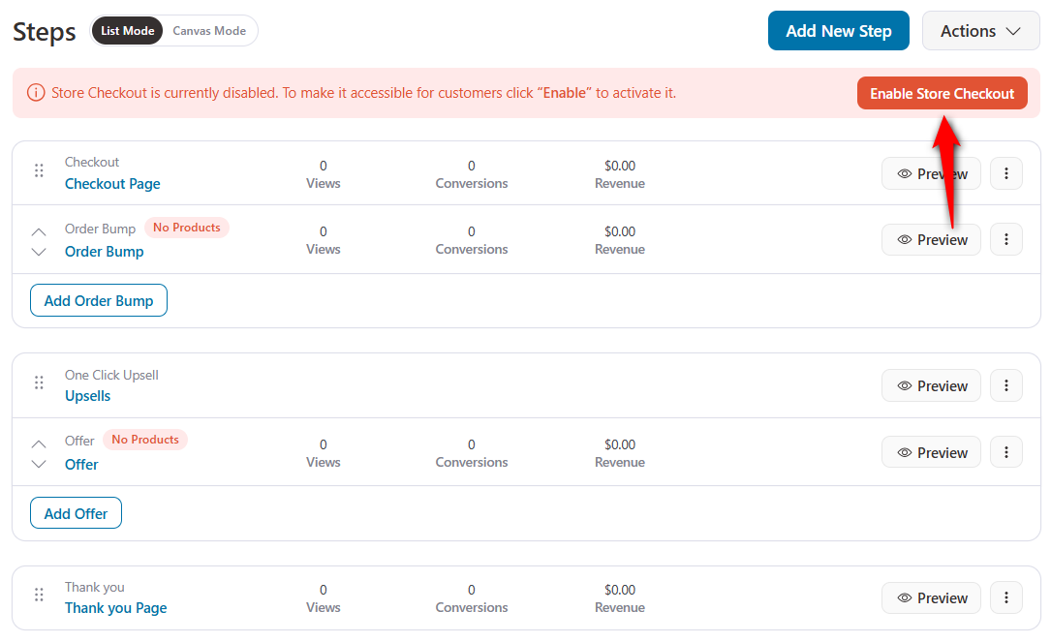Open three-dot menu for Checkout Page row
This screenshot has width=1051, height=642.
coord(1005,173)
